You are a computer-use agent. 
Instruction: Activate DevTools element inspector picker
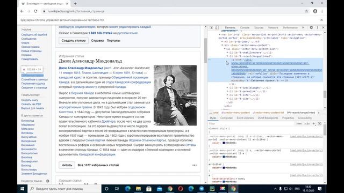211,27
